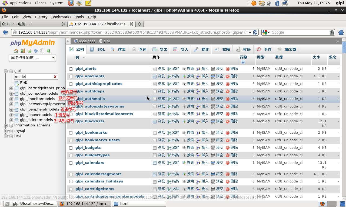Viewport: 346px width, 207px height.
Task: Bookmark this page with star icon
Action: 245,32
